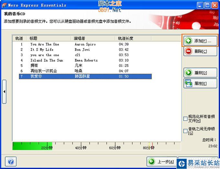The width and height of the screenshot is (220, 169).
Task: Sort by the 标题 column header
Action: [x=49, y=38]
